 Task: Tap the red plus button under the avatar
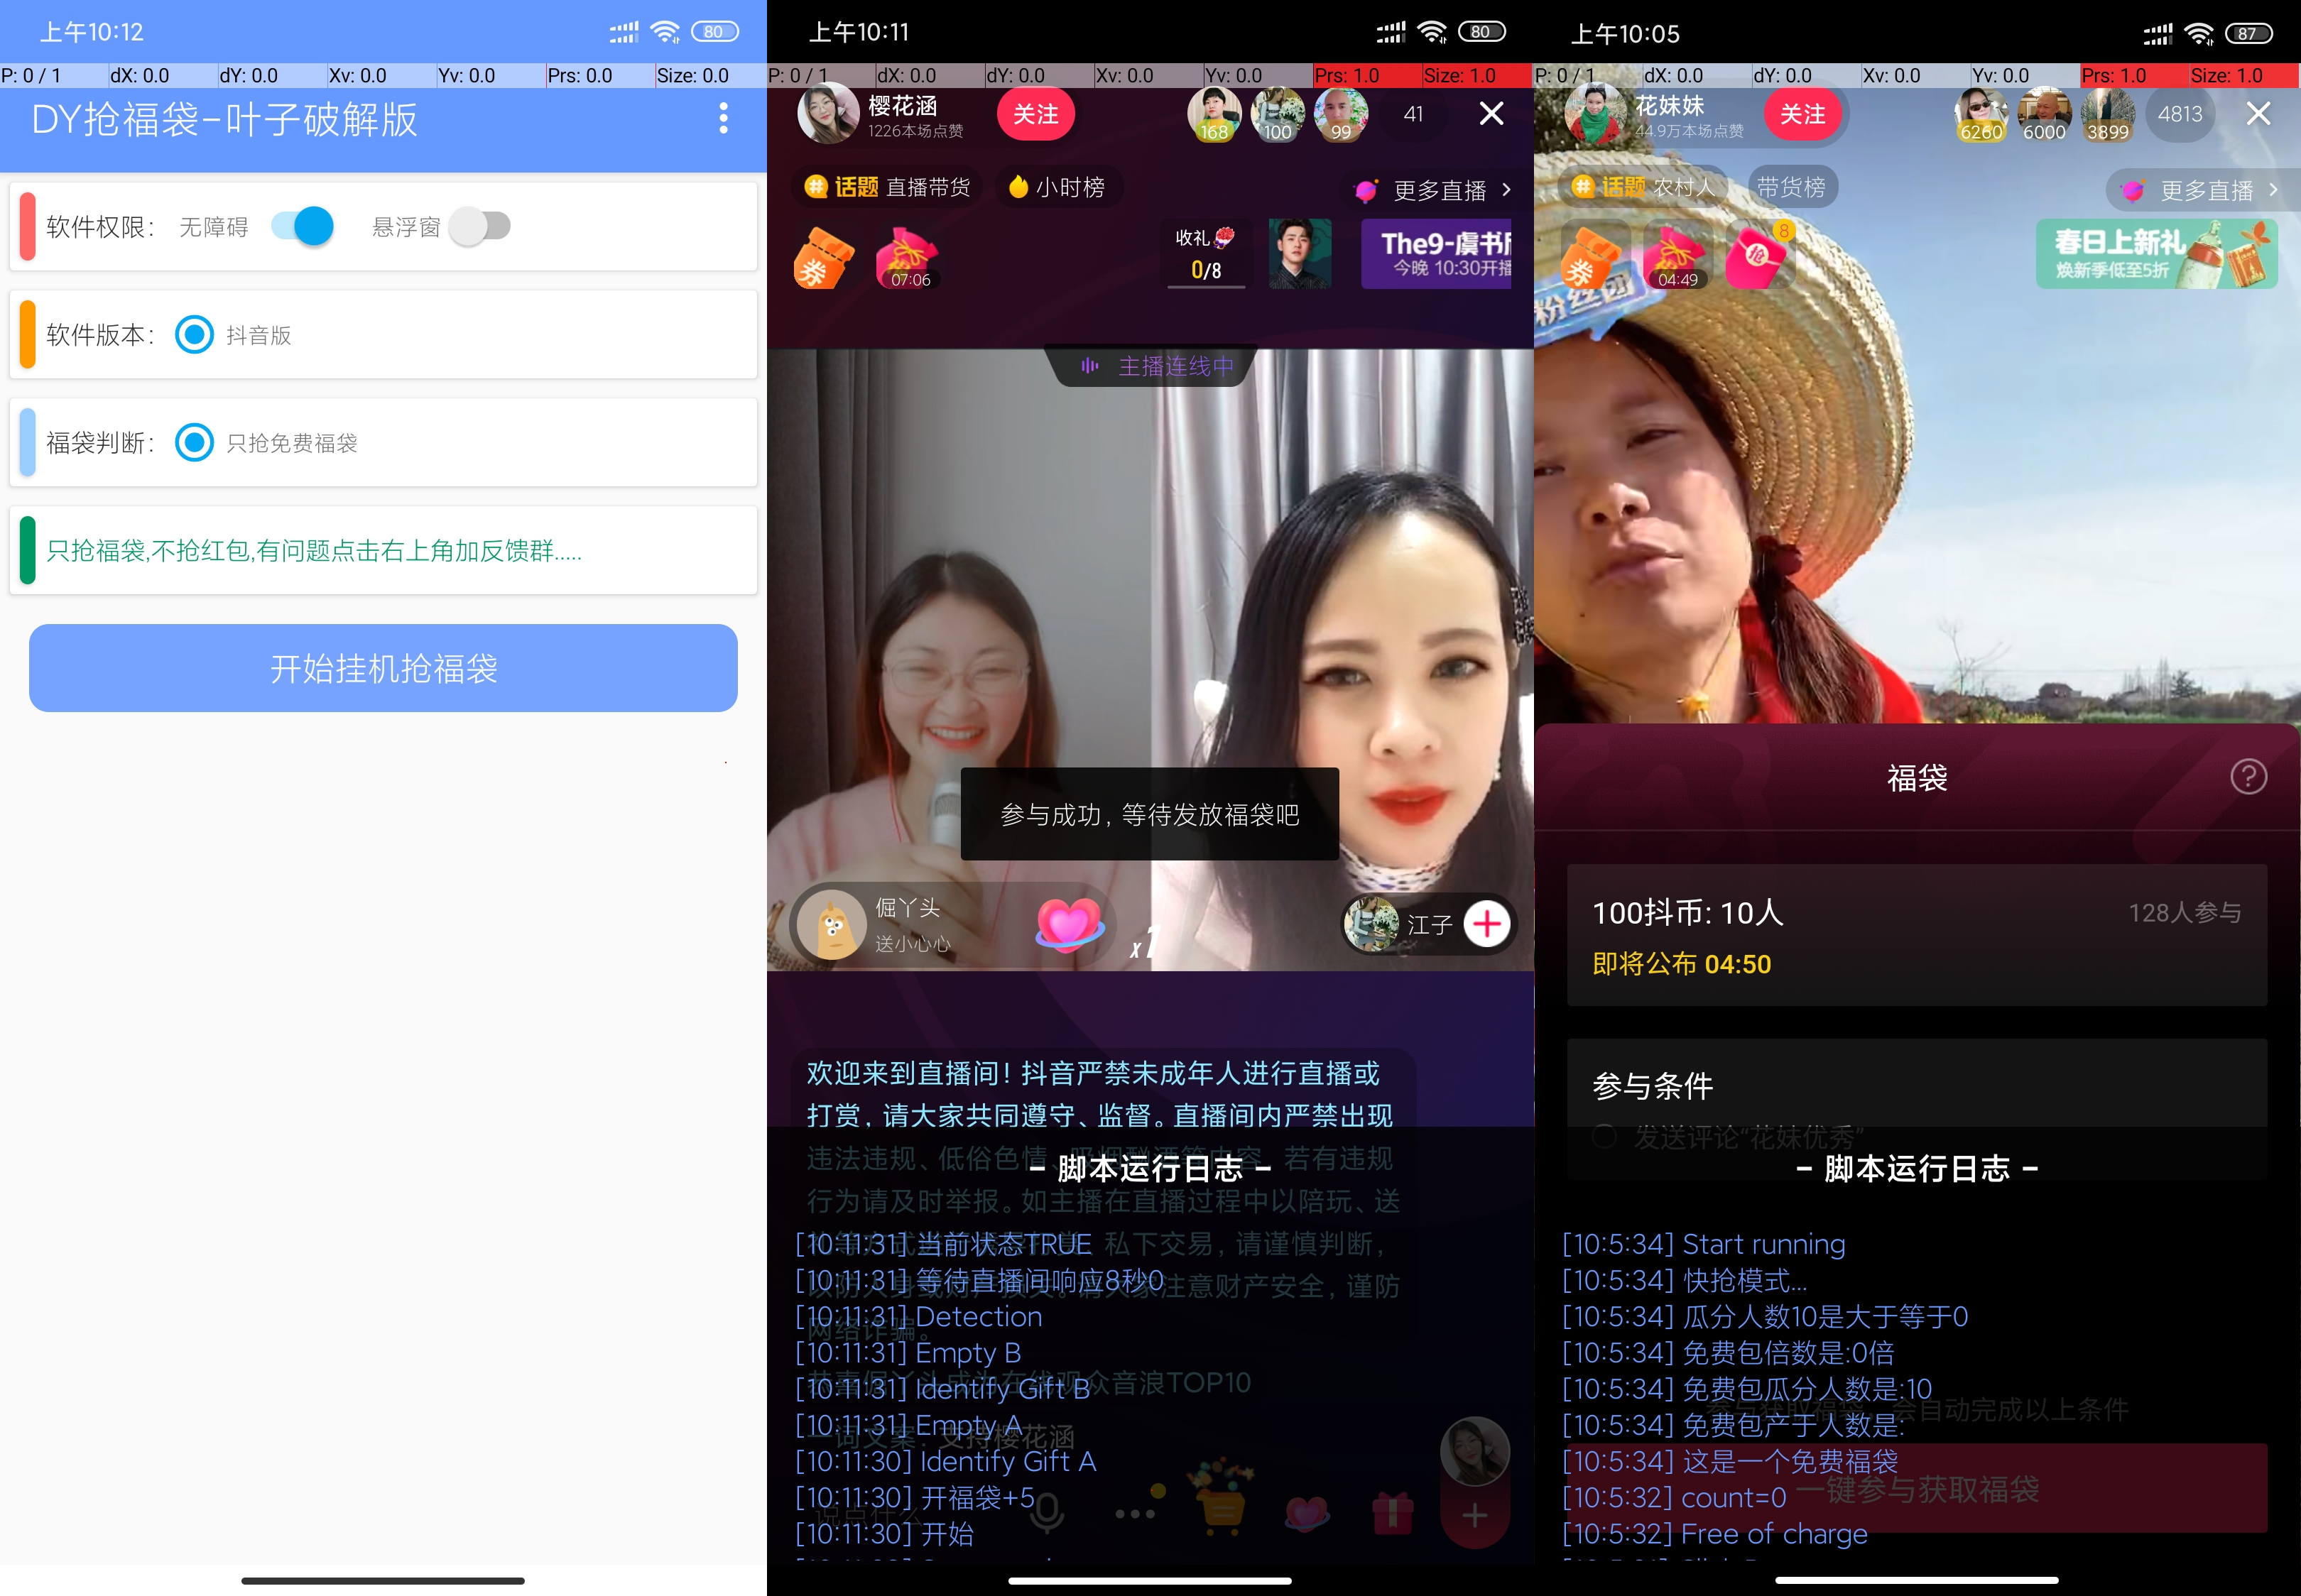tap(1474, 1516)
